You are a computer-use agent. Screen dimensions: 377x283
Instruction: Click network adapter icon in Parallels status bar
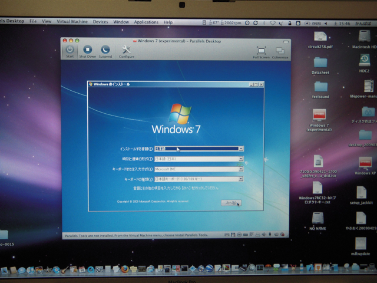pos(252,235)
